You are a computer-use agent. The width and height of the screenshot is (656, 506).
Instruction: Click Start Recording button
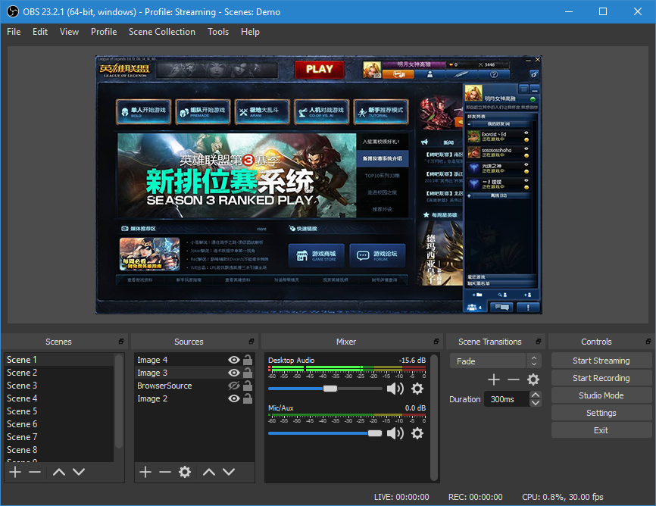[601, 378]
